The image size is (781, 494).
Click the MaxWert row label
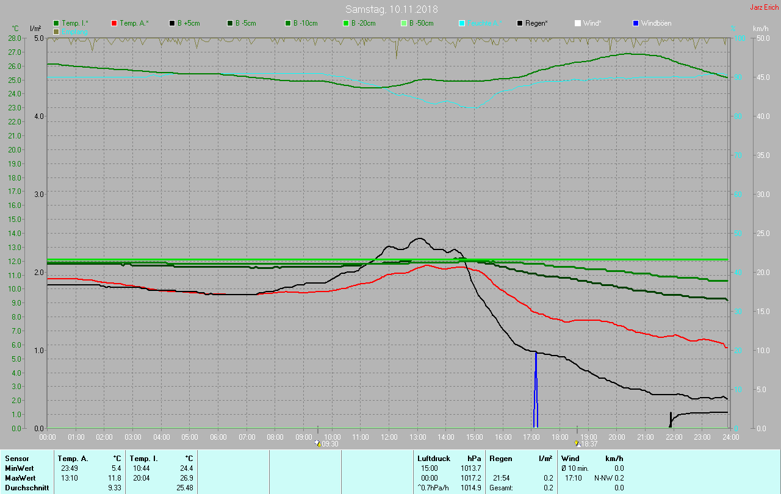point(20,478)
